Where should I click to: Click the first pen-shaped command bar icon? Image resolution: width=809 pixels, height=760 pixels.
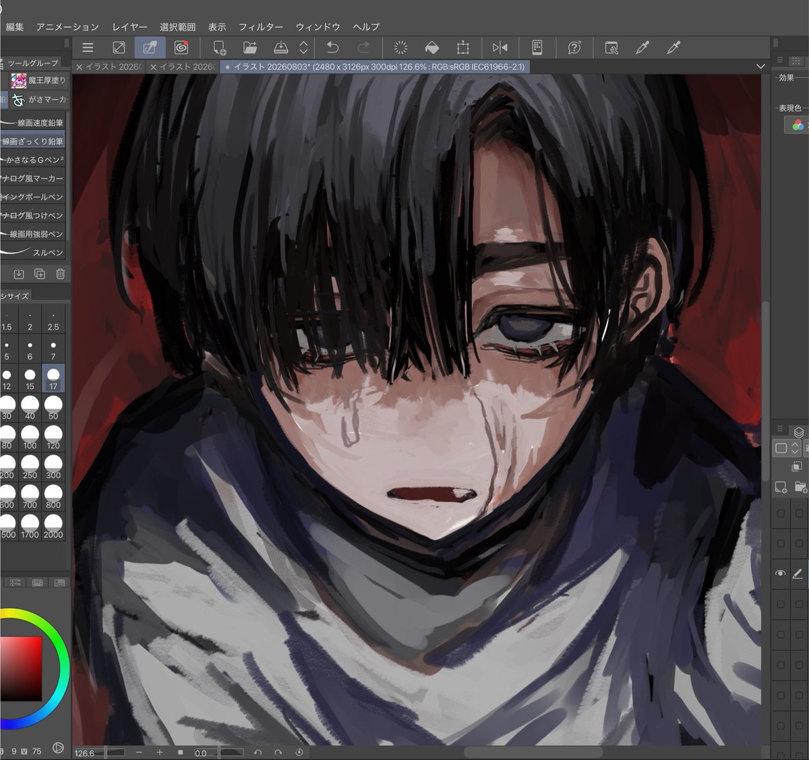(x=642, y=48)
